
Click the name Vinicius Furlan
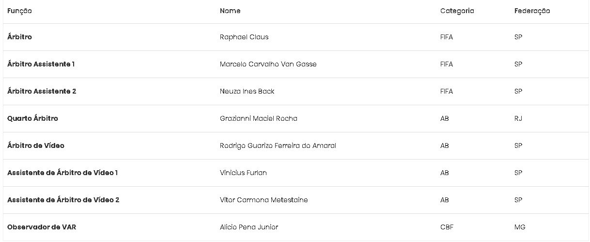click(x=243, y=173)
